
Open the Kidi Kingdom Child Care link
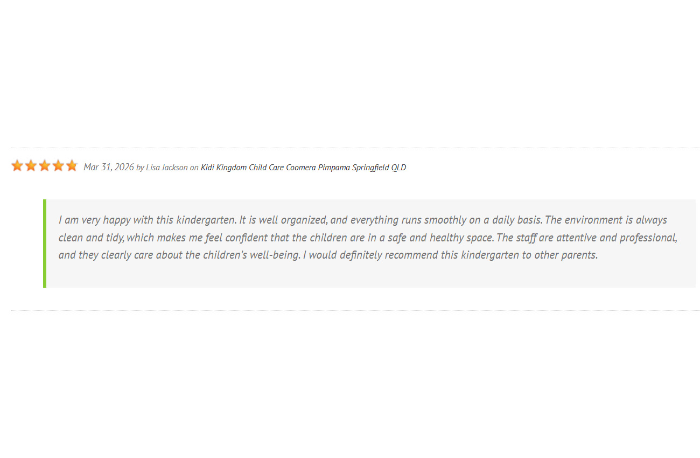coord(242,168)
